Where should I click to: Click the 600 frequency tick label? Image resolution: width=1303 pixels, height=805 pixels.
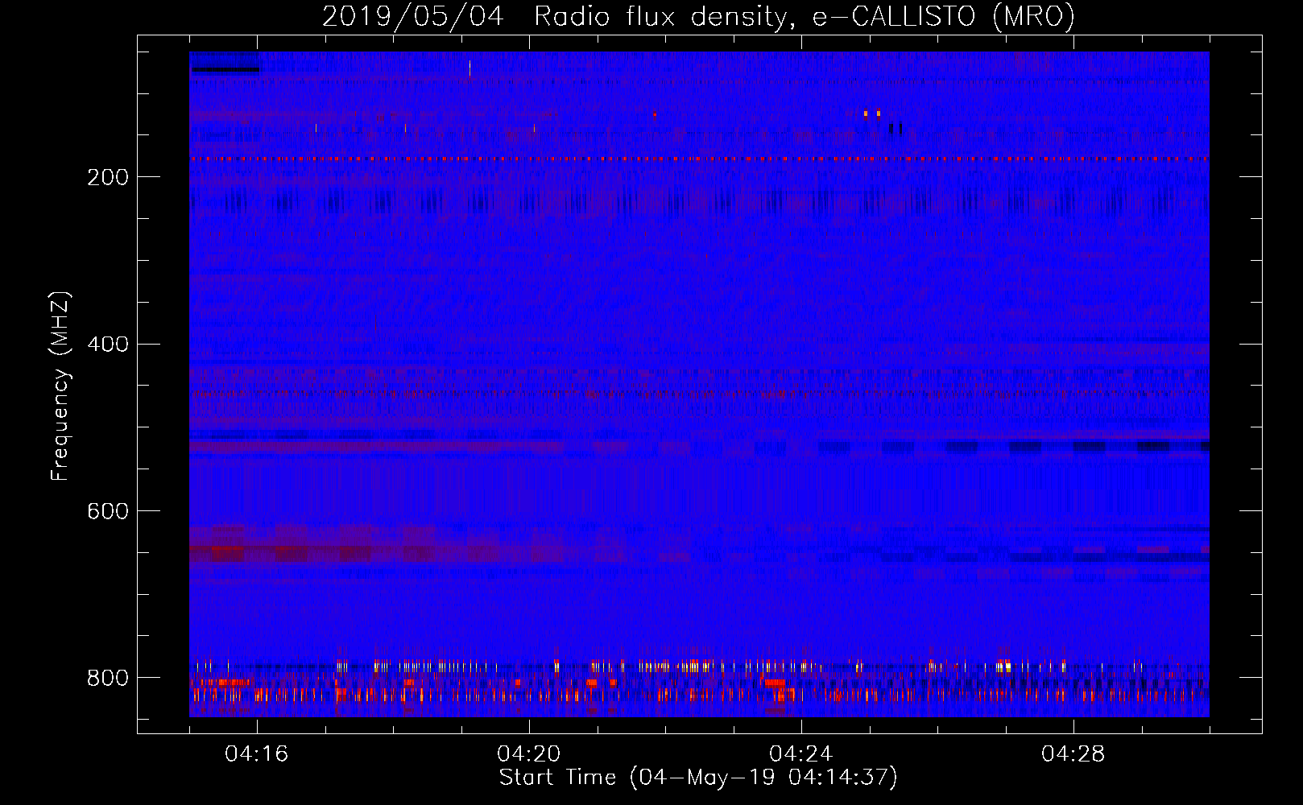tap(108, 512)
